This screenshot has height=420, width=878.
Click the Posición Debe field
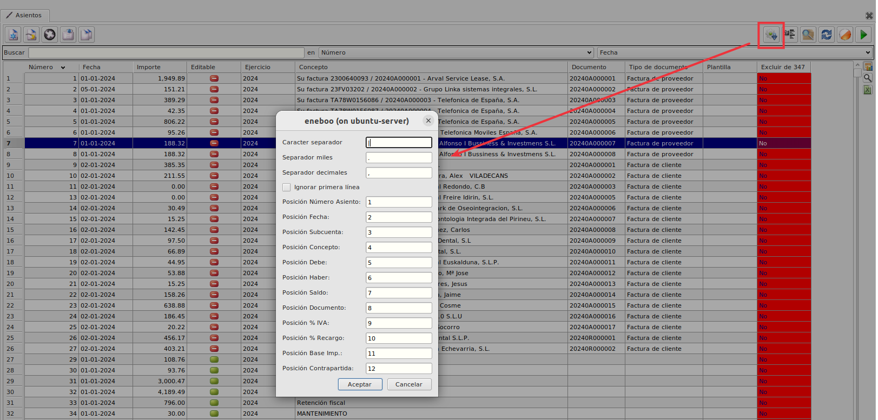[399, 262]
